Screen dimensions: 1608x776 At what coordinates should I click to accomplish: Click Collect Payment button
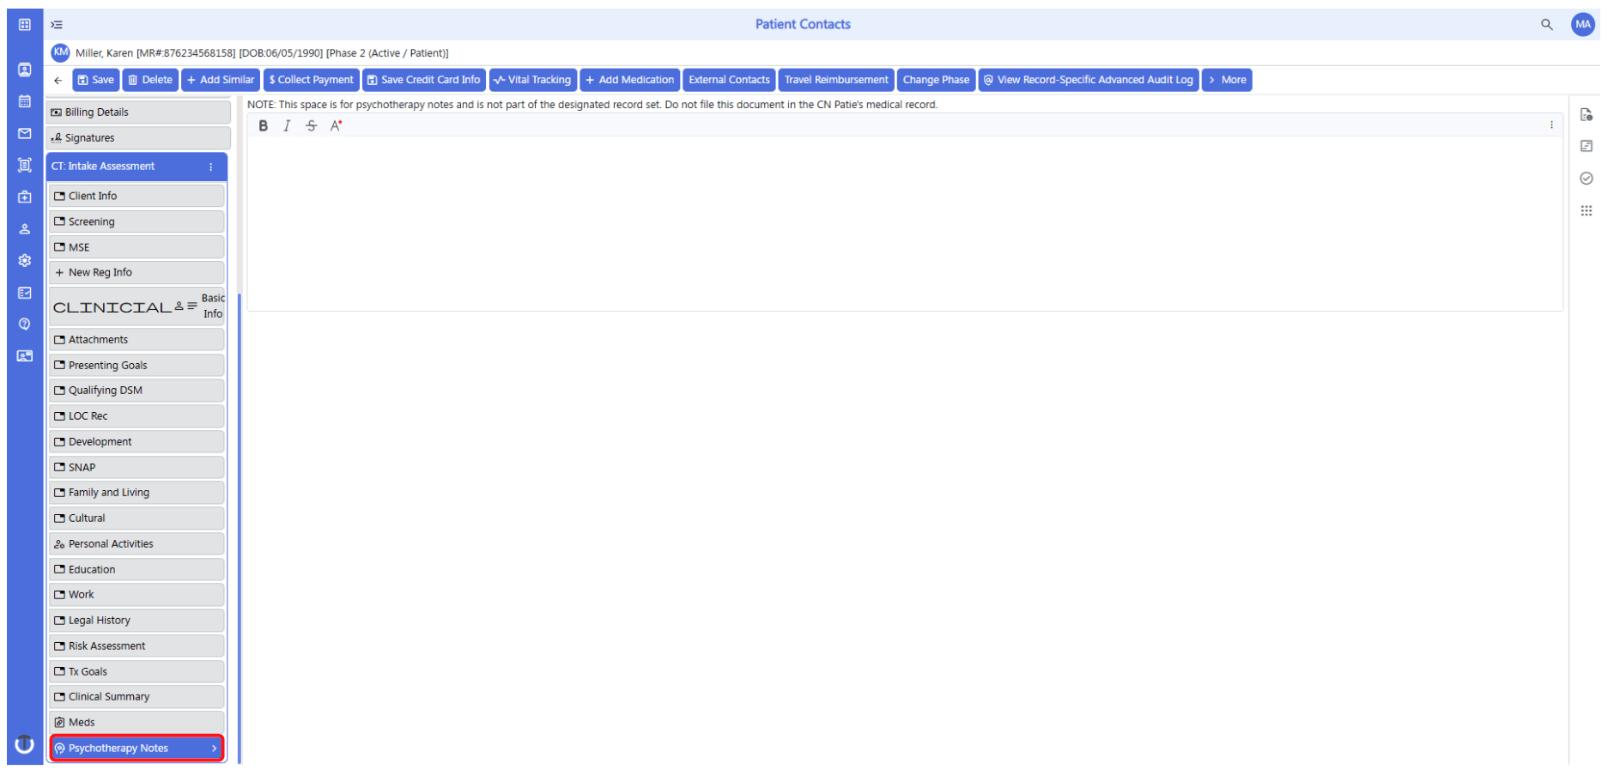click(x=311, y=81)
